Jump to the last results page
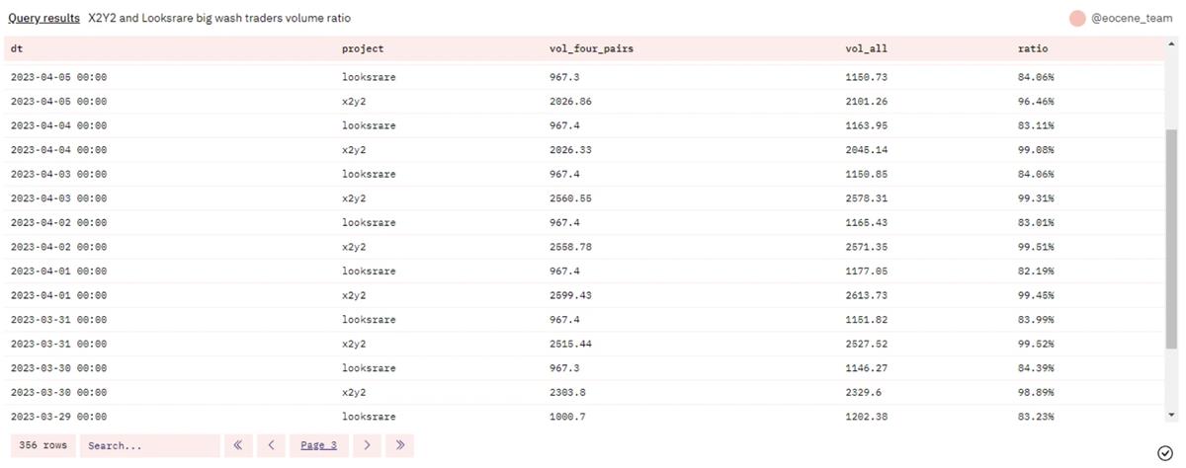The width and height of the screenshot is (1186, 468). point(400,445)
